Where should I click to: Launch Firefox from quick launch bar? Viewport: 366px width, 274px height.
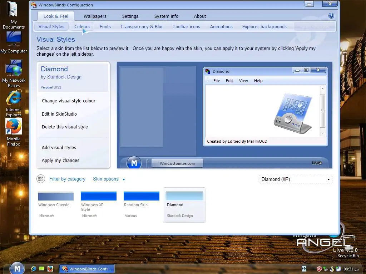click(x=50, y=269)
